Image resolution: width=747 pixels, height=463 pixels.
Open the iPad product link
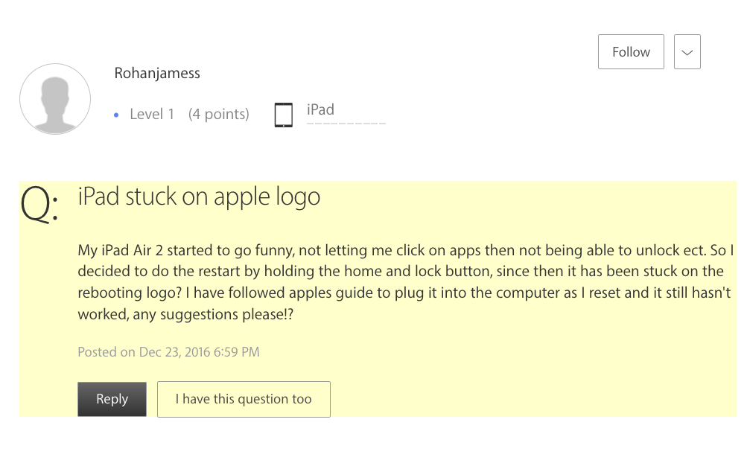pos(320,109)
